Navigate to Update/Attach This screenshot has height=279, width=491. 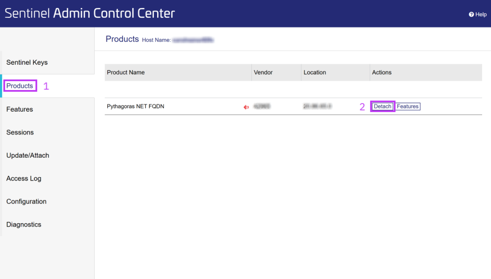(x=28, y=155)
